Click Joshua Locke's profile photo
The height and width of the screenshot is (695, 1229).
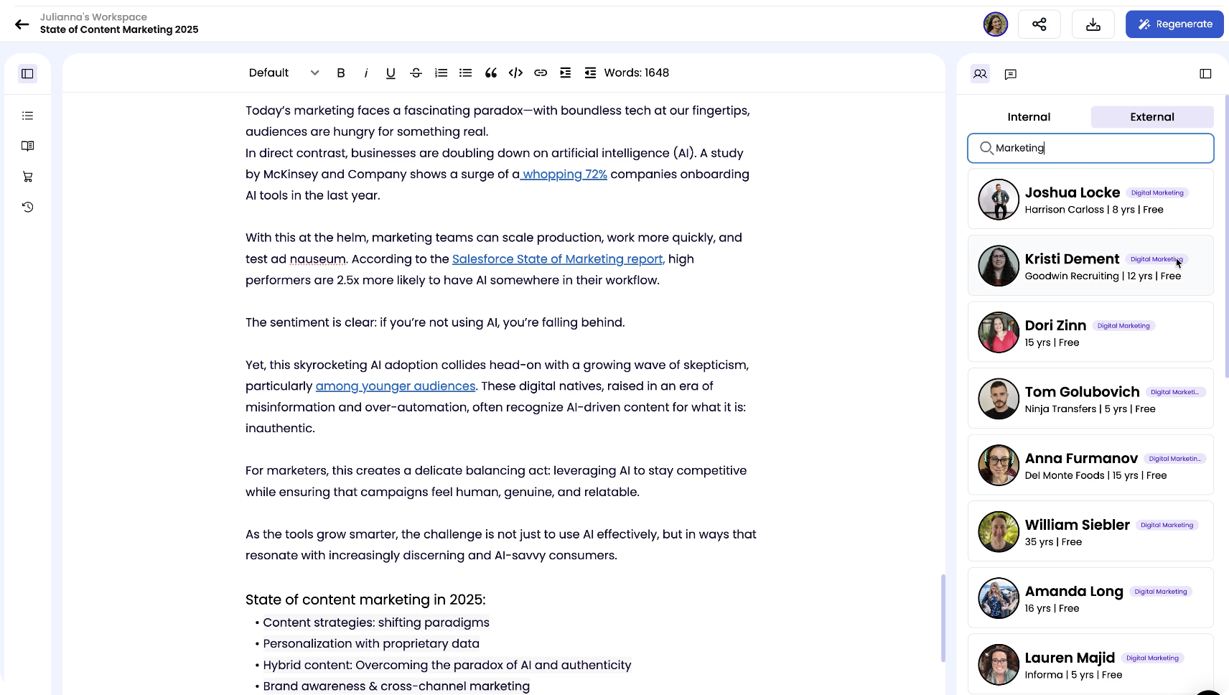point(999,200)
